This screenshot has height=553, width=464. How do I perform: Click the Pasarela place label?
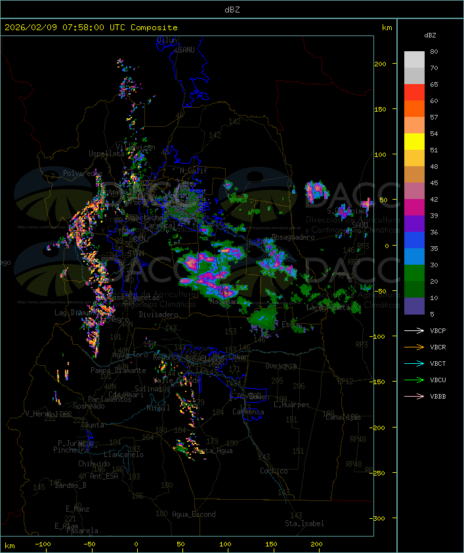coord(82,531)
